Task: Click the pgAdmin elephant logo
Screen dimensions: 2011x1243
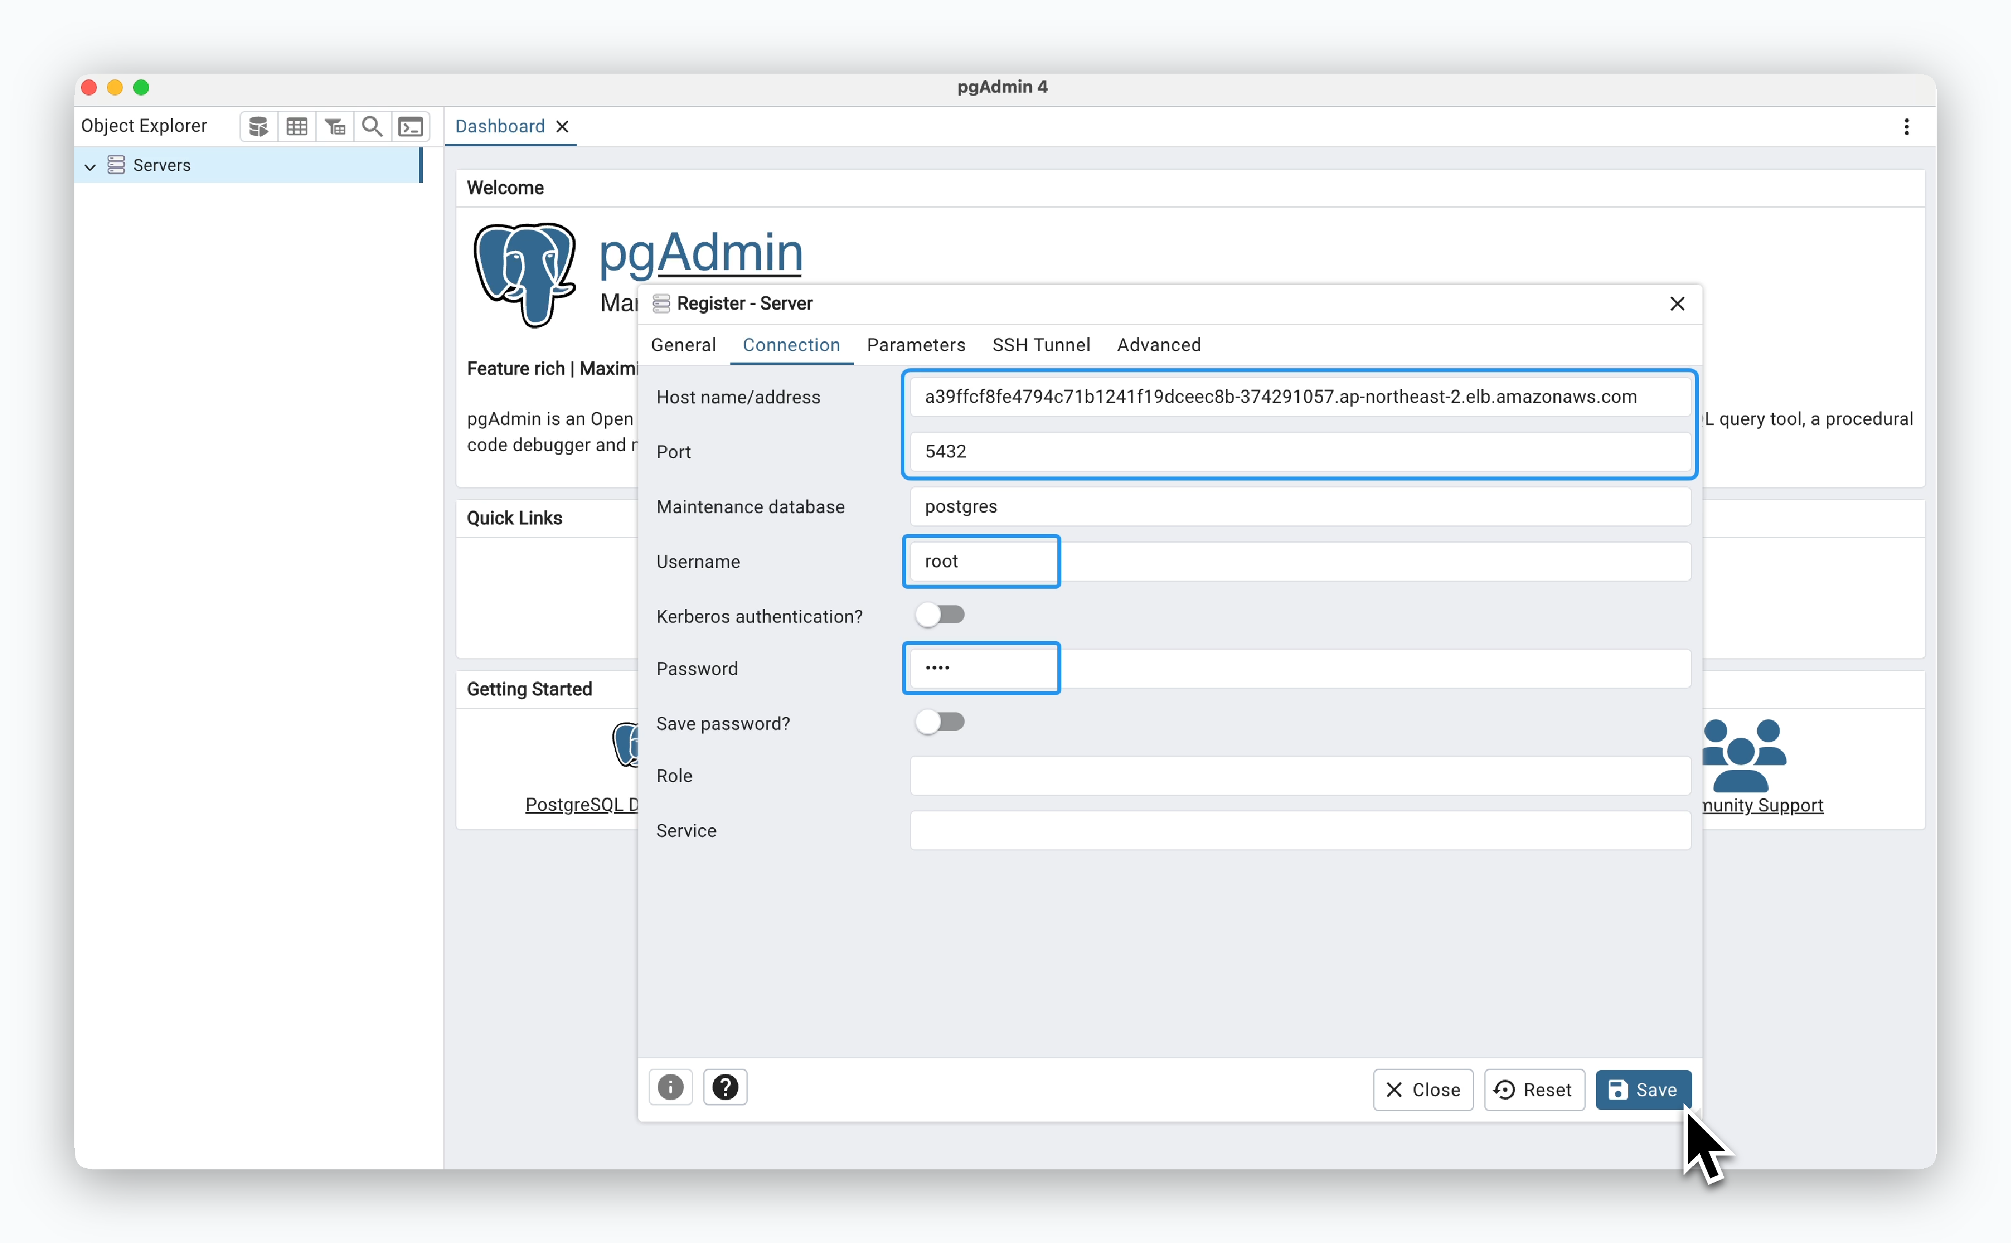Action: 524,274
